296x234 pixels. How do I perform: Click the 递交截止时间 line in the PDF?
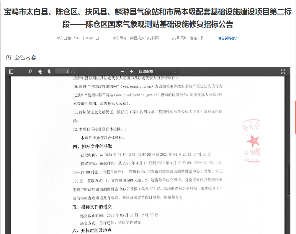tap(119, 215)
